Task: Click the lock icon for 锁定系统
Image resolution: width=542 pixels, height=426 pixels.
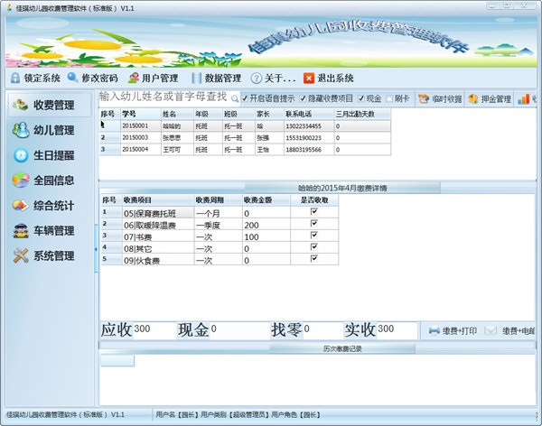Action: tap(14, 79)
